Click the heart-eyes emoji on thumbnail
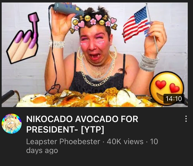The image size is (193, 166). coord(167,88)
